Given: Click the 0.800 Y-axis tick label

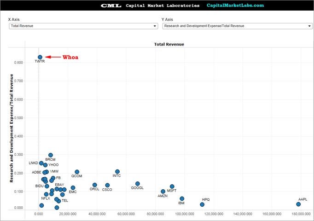Looking at the screenshot, I should pos(18,63).
